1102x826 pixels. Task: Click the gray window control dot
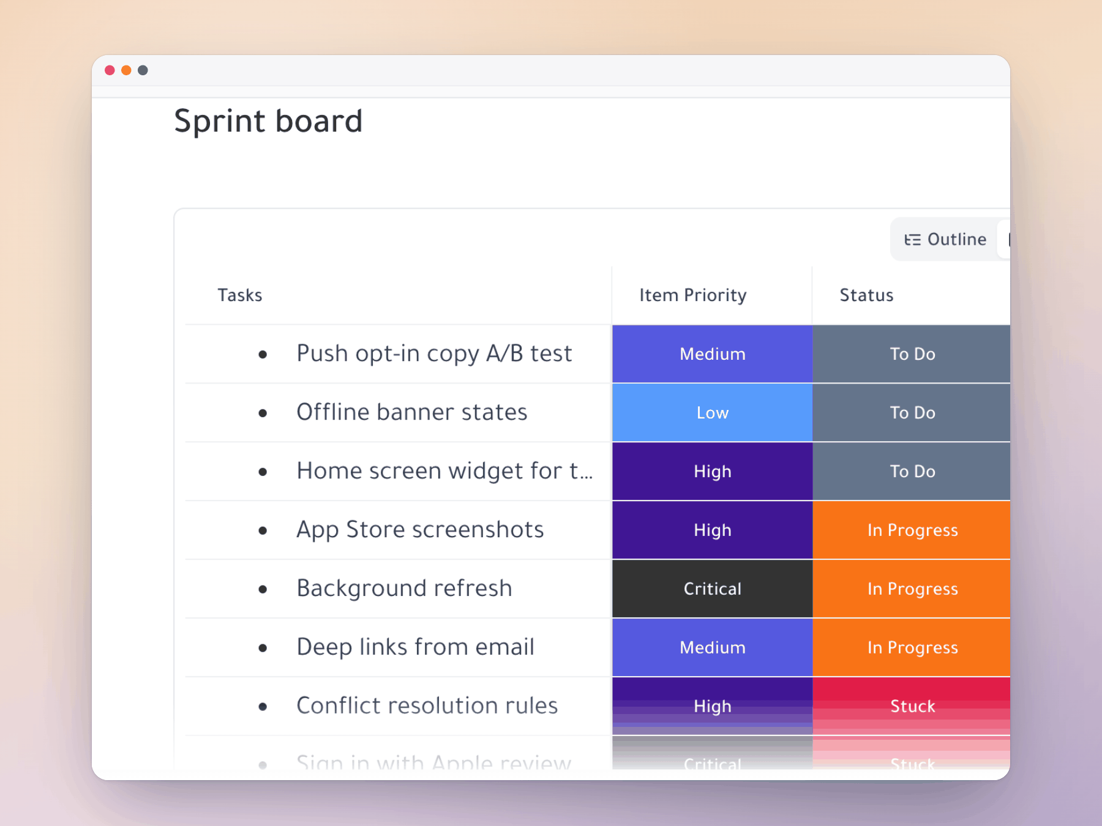(143, 70)
